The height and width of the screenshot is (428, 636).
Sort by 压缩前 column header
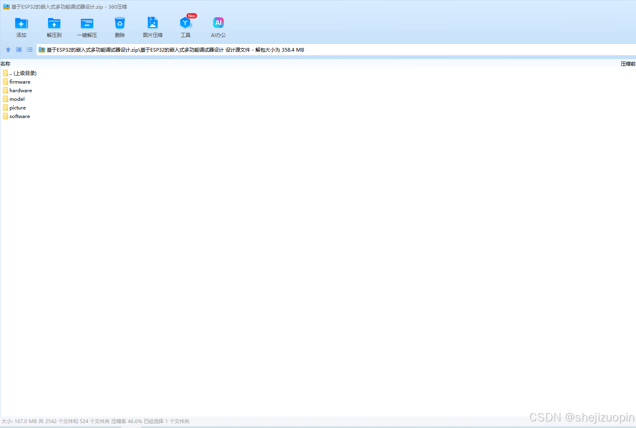pyautogui.click(x=628, y=64)
